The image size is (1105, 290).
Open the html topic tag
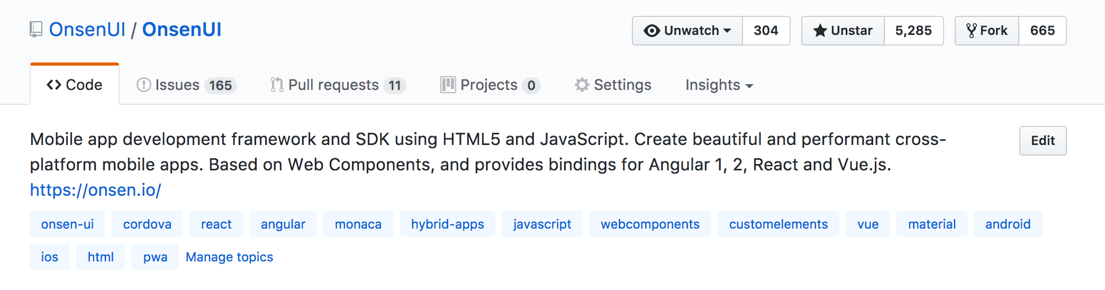(x=101, y=257)
